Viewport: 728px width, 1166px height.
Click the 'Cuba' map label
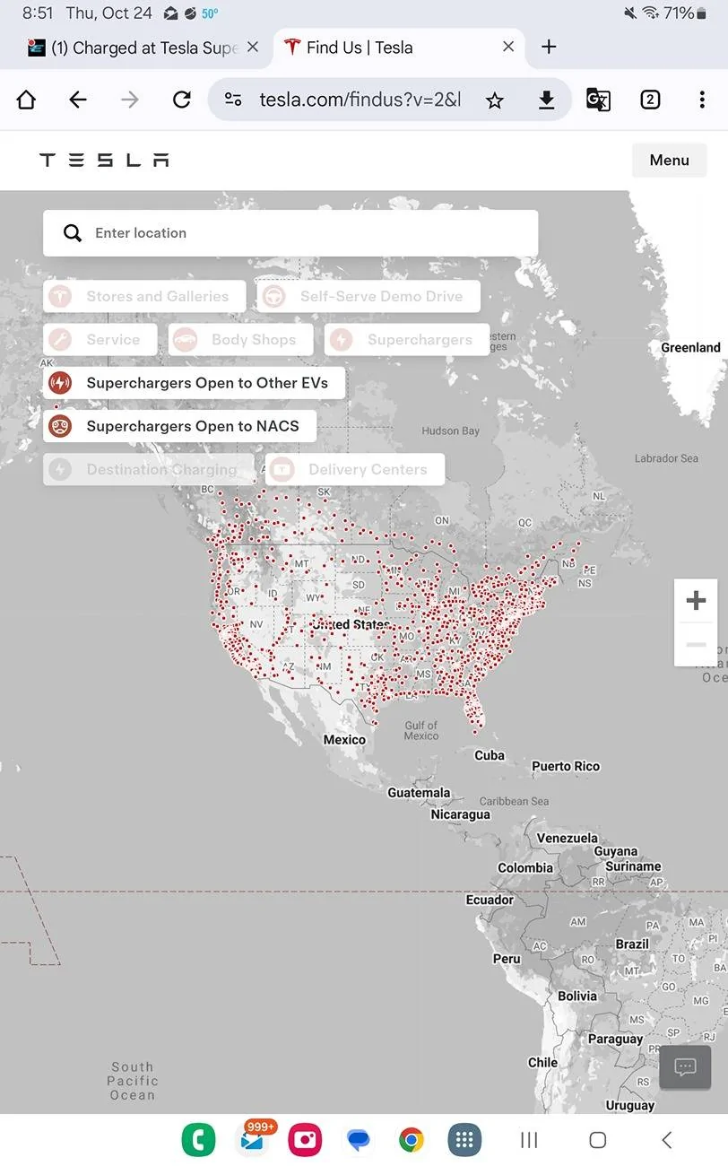point(490,755)
